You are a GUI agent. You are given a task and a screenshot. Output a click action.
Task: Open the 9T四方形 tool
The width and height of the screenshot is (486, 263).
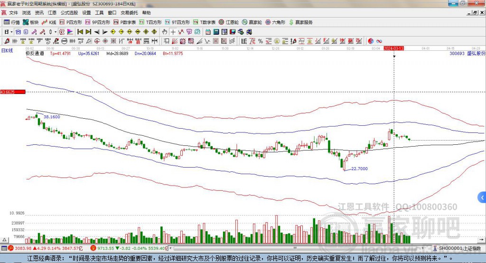point(178,22)
